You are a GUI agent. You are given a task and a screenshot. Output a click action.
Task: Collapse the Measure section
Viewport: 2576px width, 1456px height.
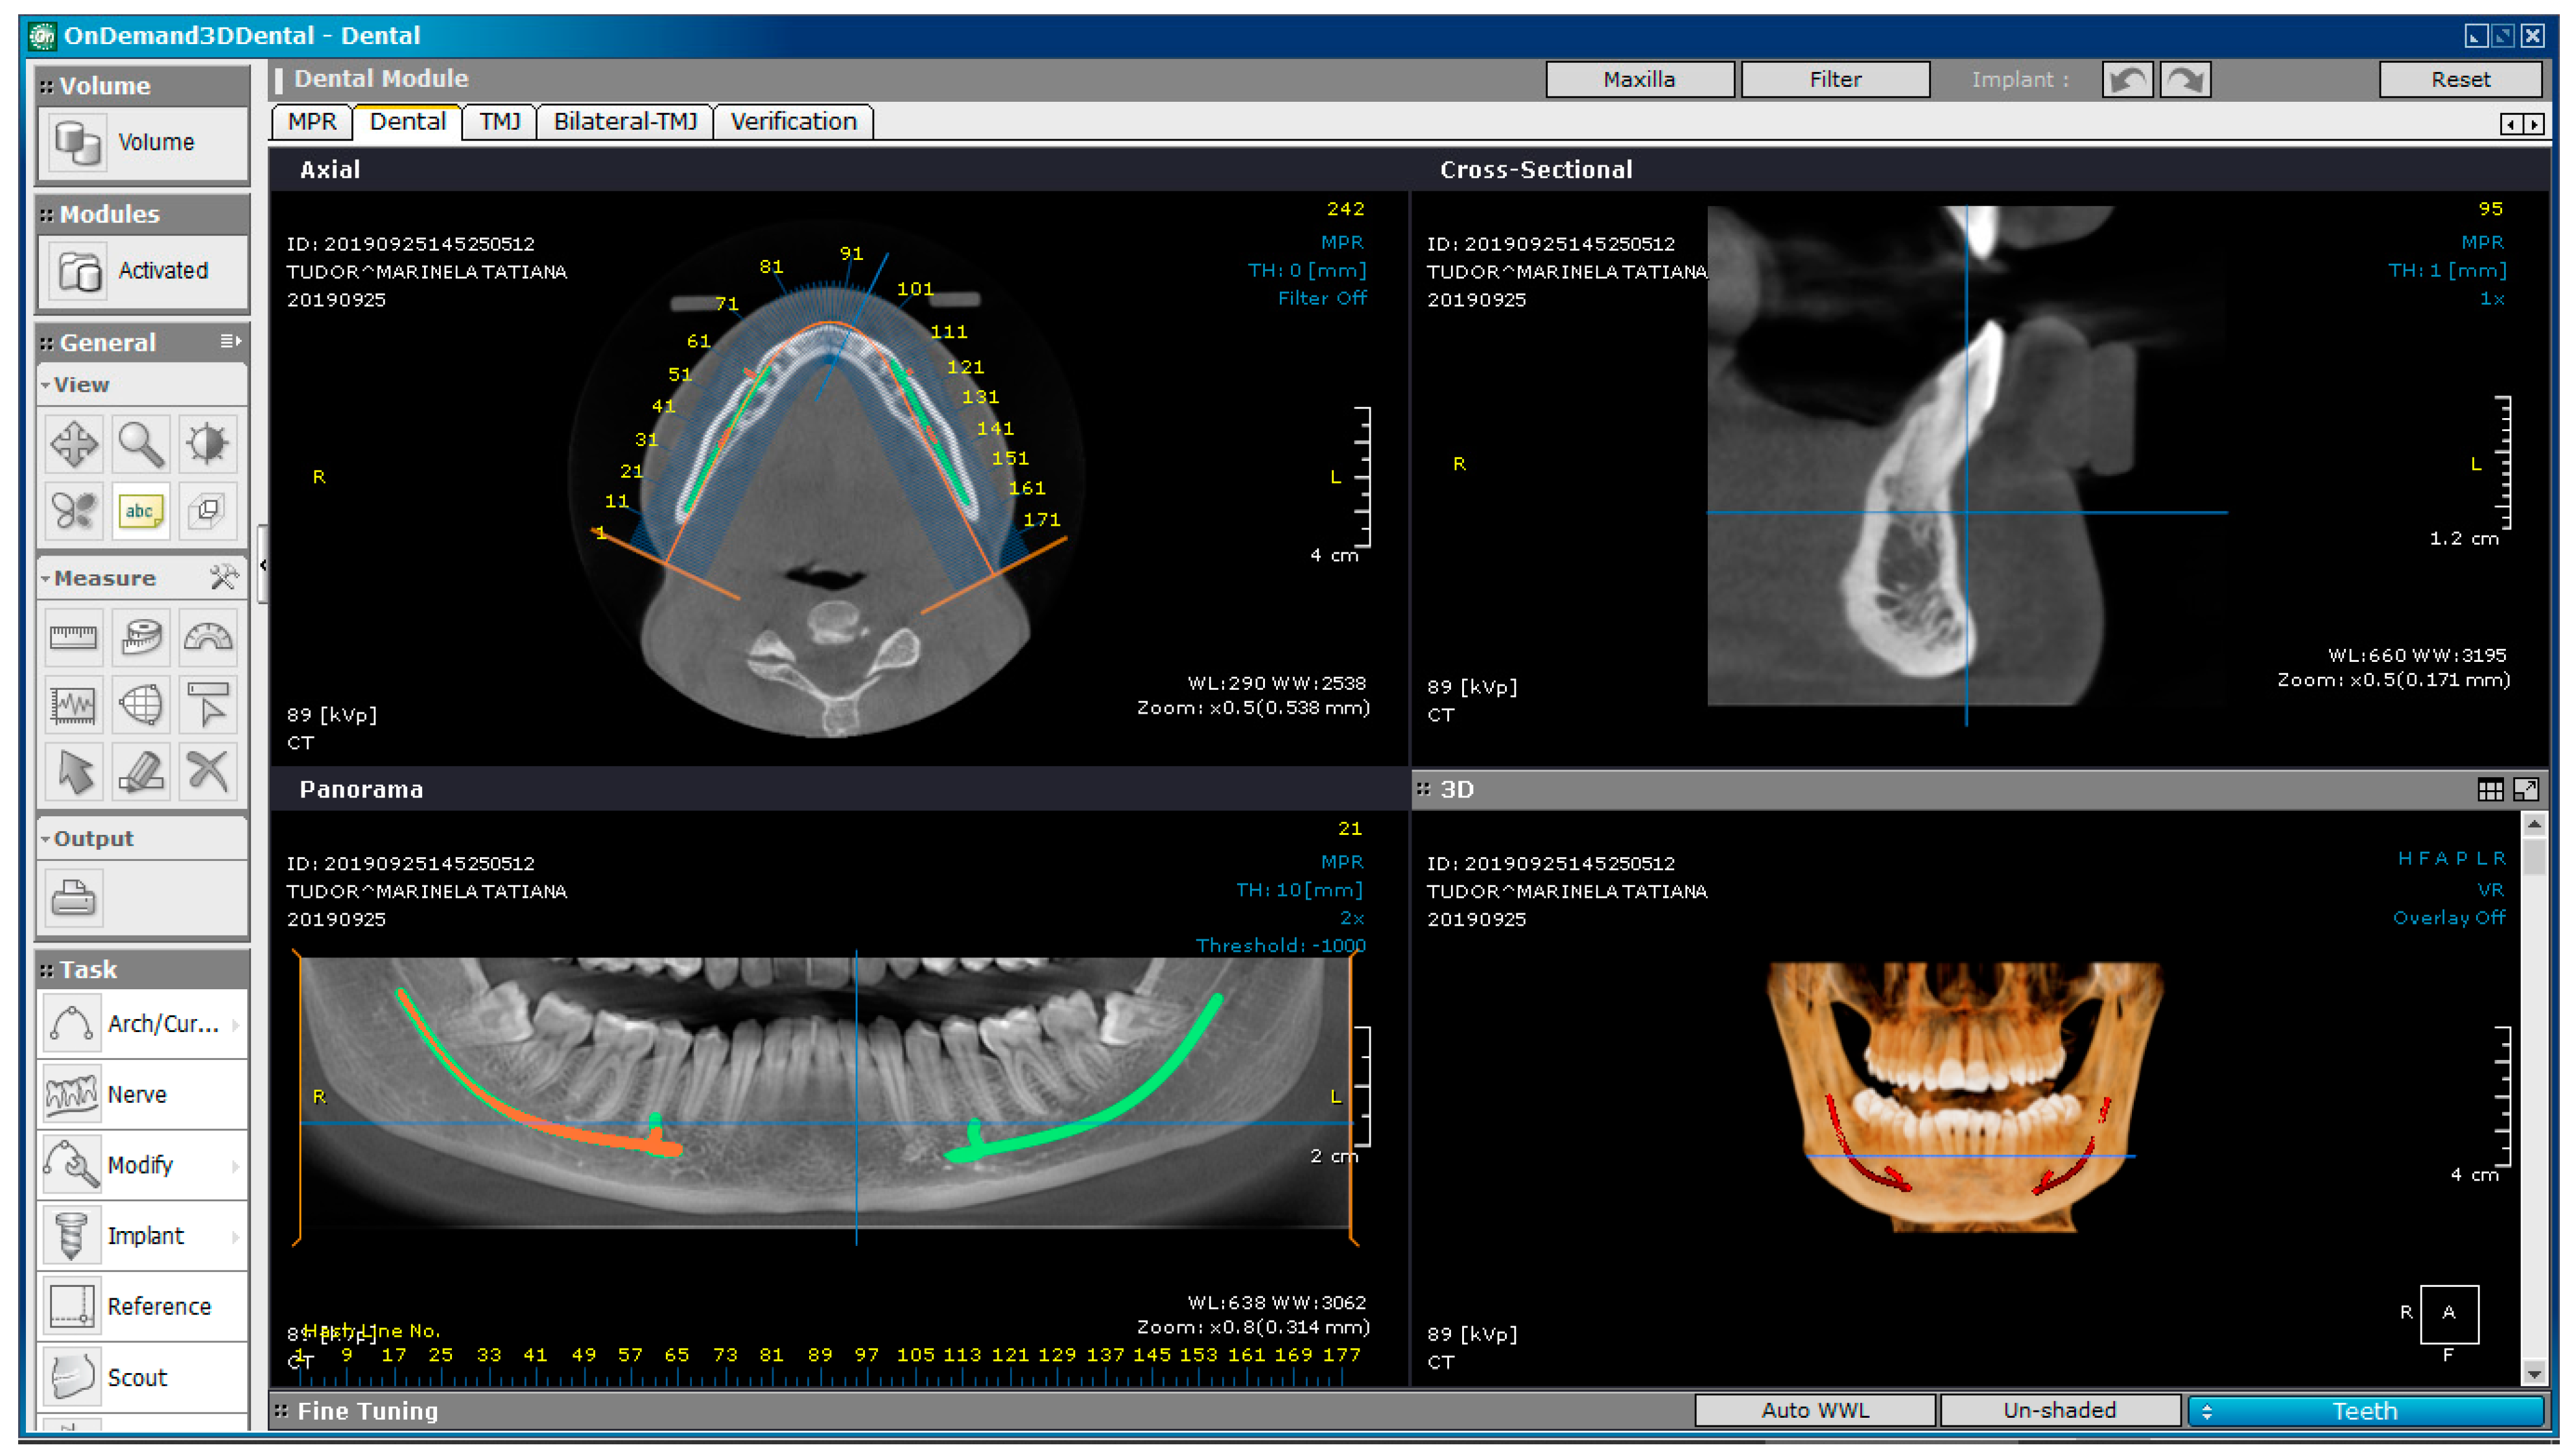click(46, 578)
